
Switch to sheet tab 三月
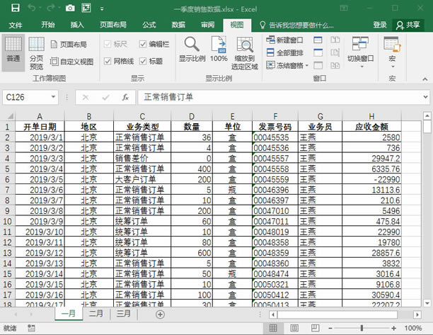point(123,314)
